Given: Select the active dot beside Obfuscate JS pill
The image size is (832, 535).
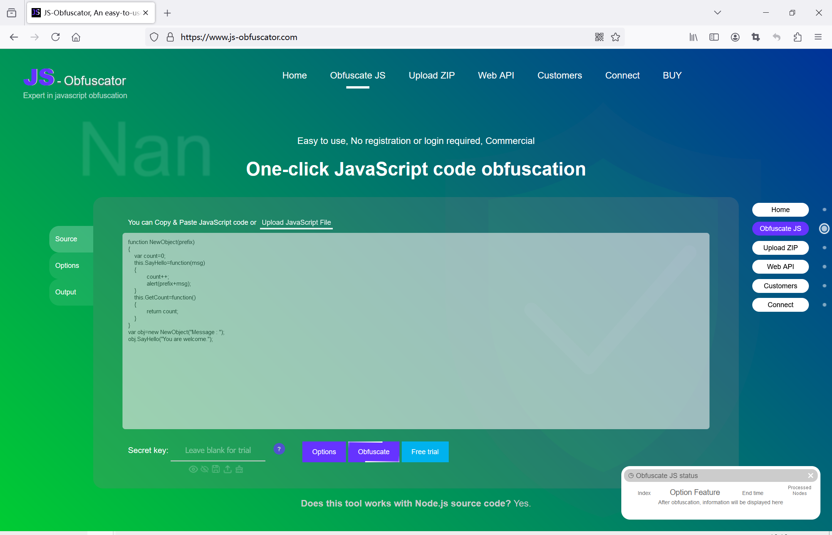Looking at the screenshot, I should (x=824, y=229).
